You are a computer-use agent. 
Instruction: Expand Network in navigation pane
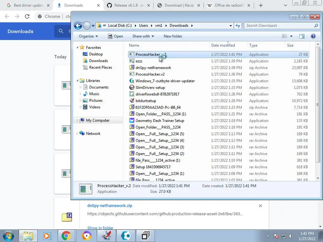(x=77, y=134)
